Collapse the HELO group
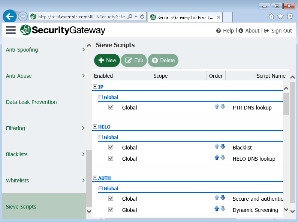This screenshot has height=222, width=298. 95,127
